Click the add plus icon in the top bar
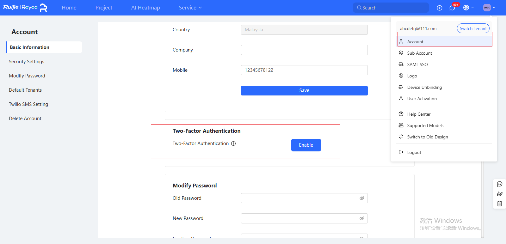This screenshot has width=506, height=244. 439,8
